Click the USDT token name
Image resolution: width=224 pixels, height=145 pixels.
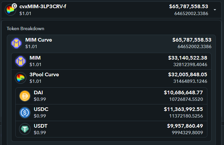40,126
